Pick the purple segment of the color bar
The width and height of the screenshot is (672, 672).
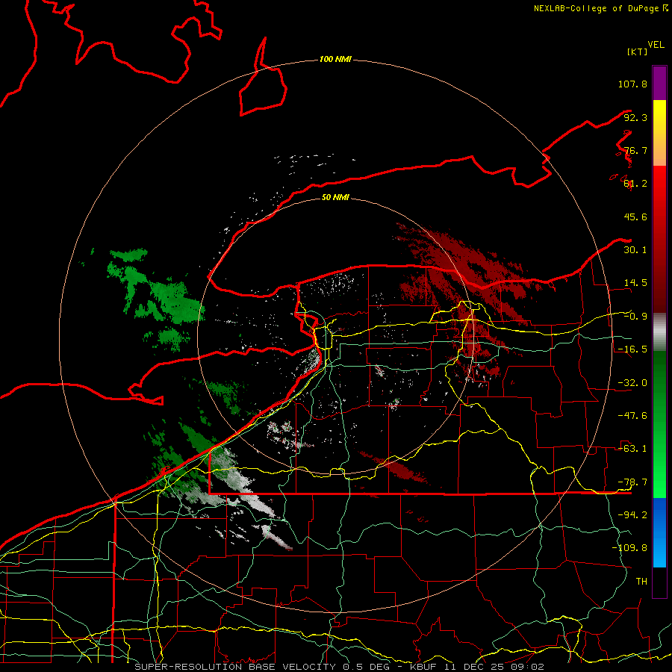pos(659,83)
